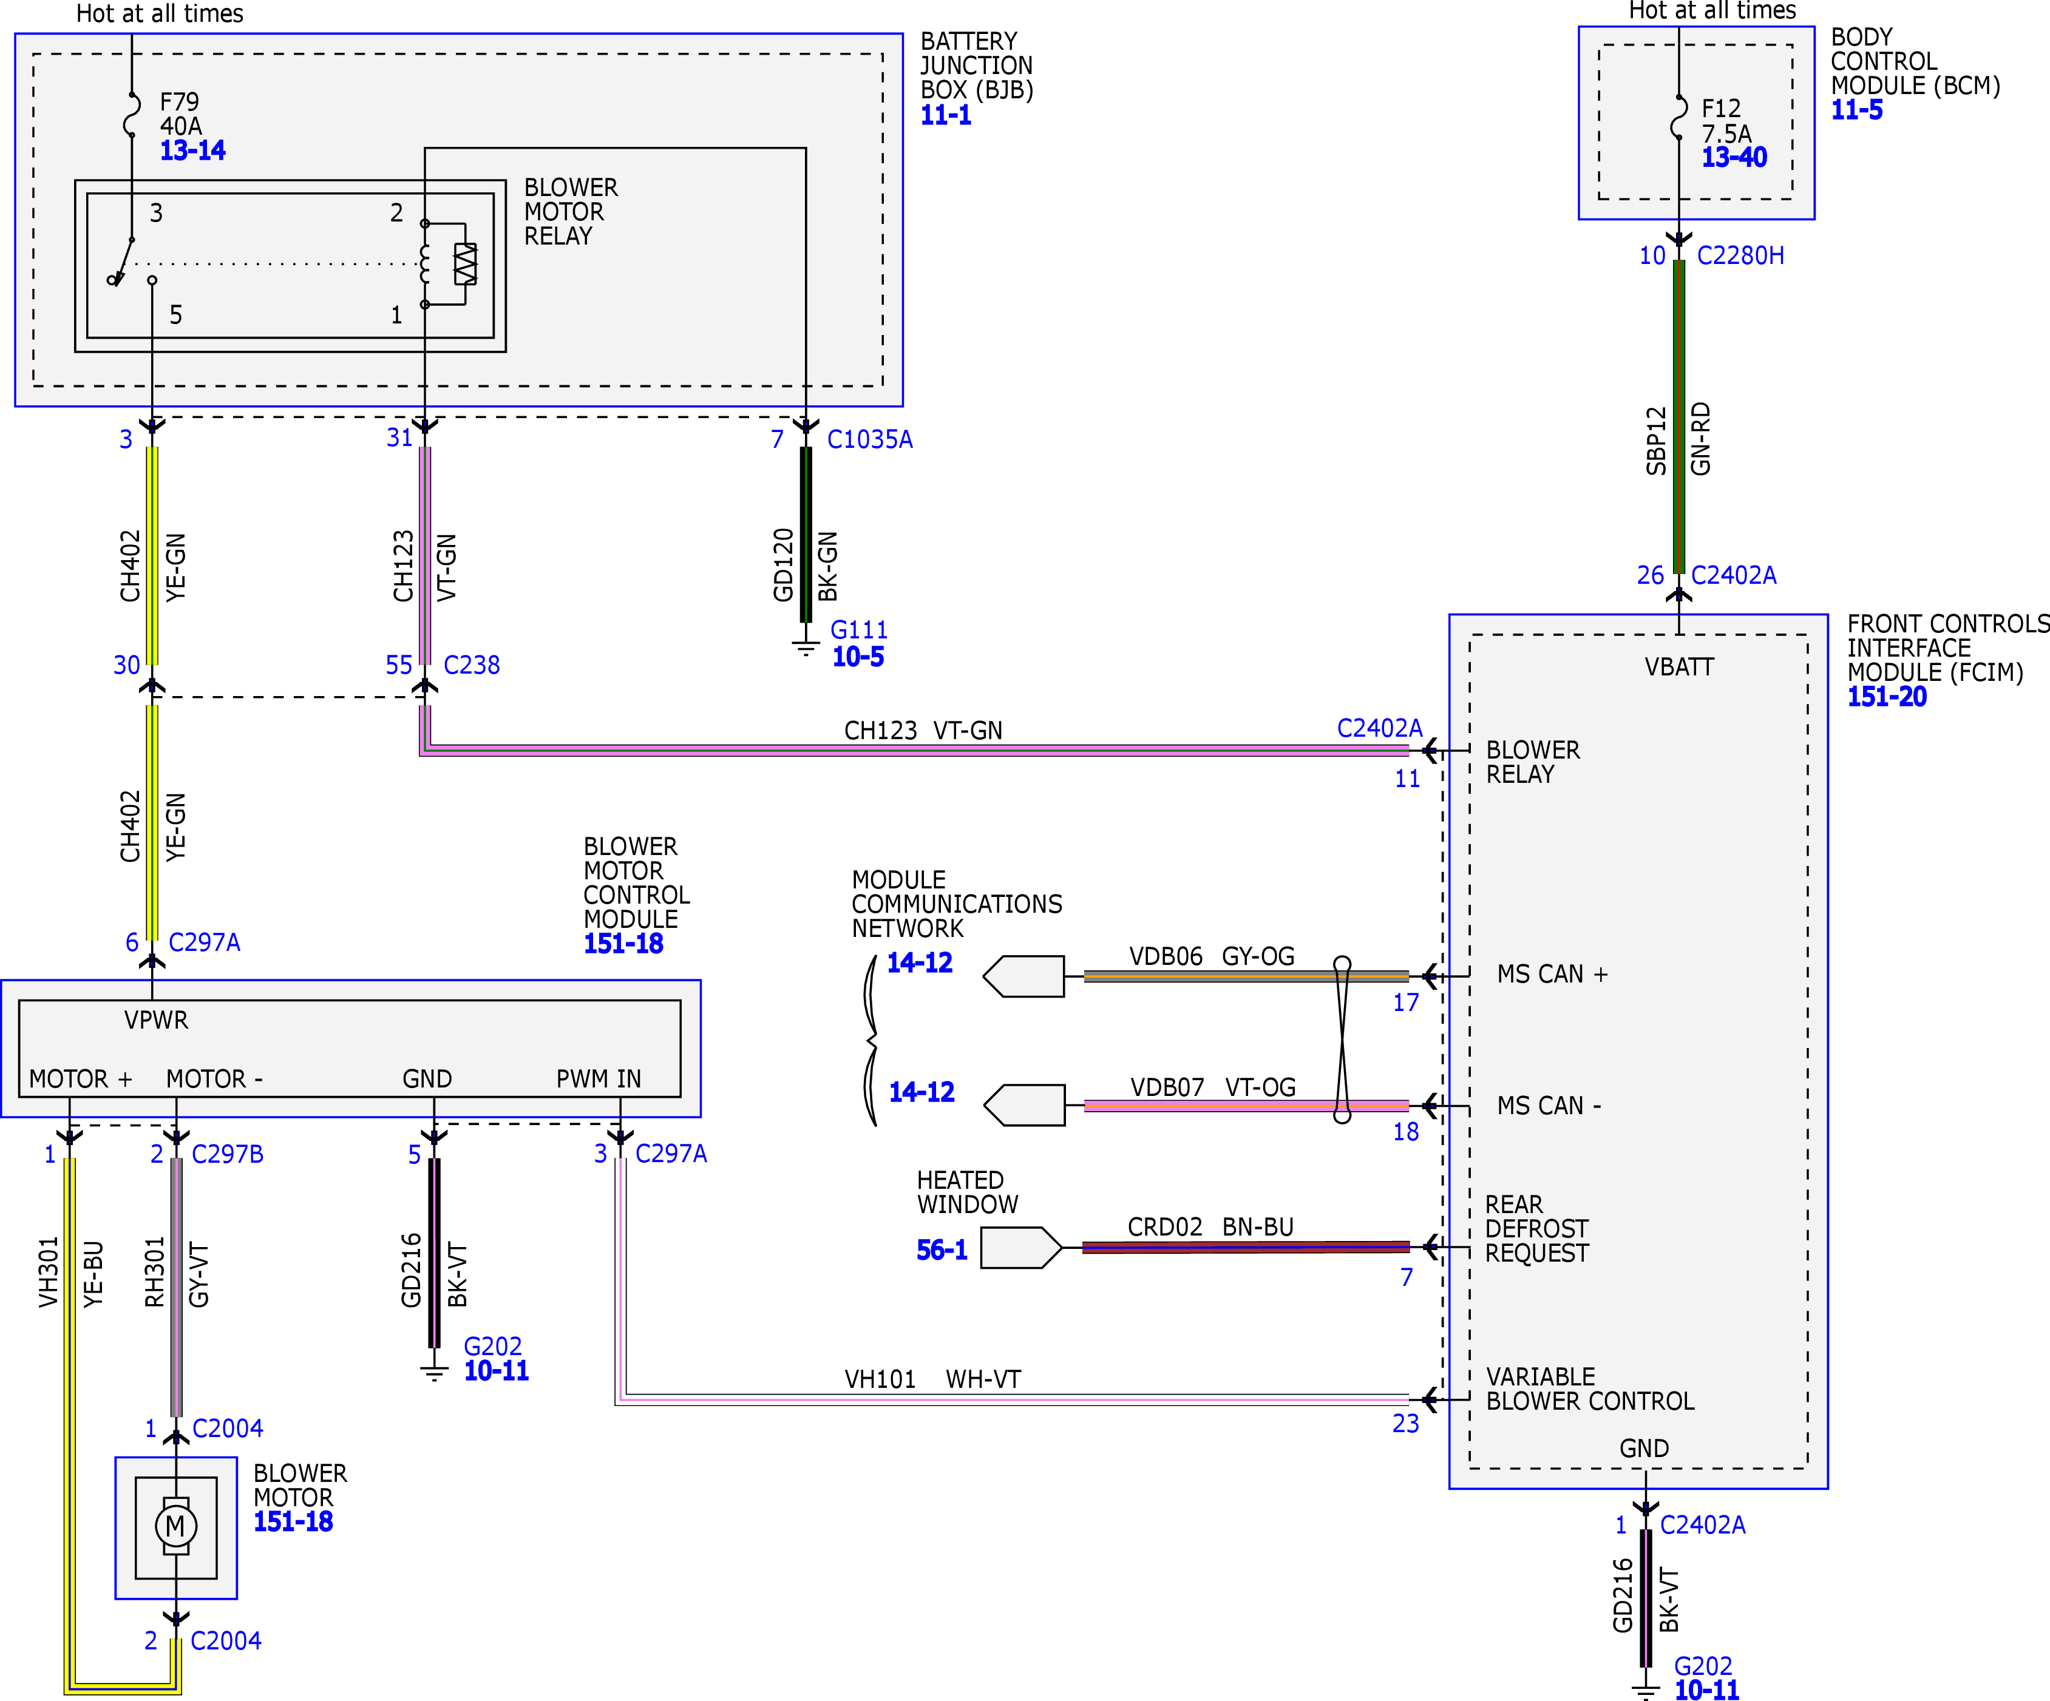Click the C1035A connector label

tap(870, 439)
